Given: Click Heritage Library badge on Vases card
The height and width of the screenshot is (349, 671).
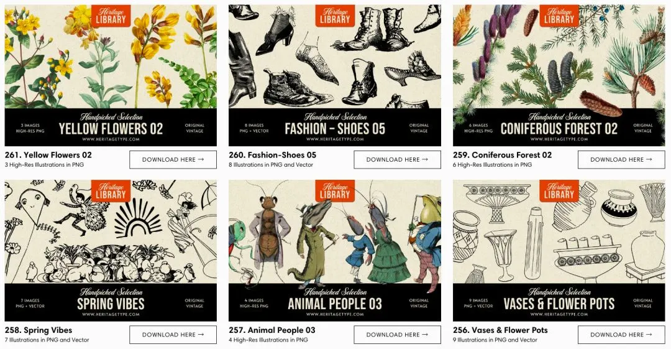Looking at the screenshot, I should coord(559,191).
